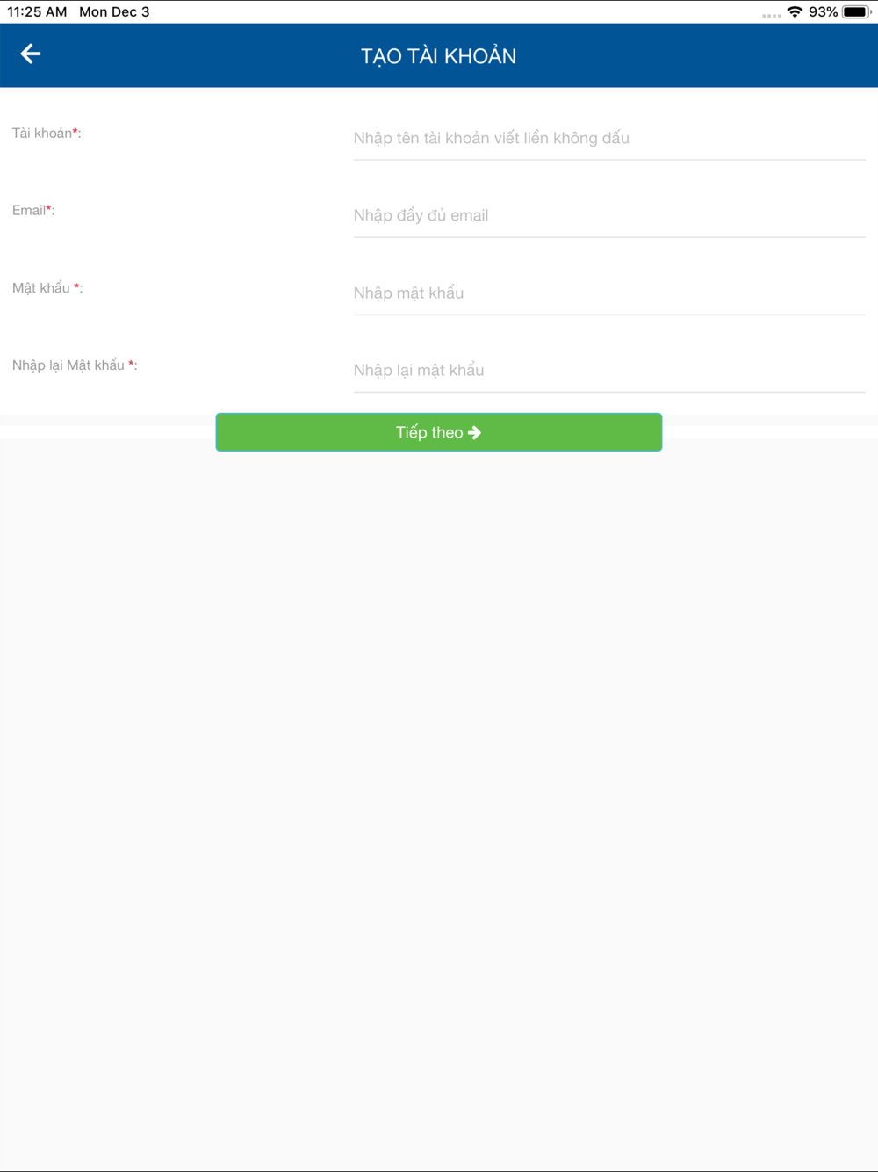Tap the TẠO TÀI KHOẢN header title
Image resolution: width=878 pixels, height=1172 pixels.
pos(439,56)
